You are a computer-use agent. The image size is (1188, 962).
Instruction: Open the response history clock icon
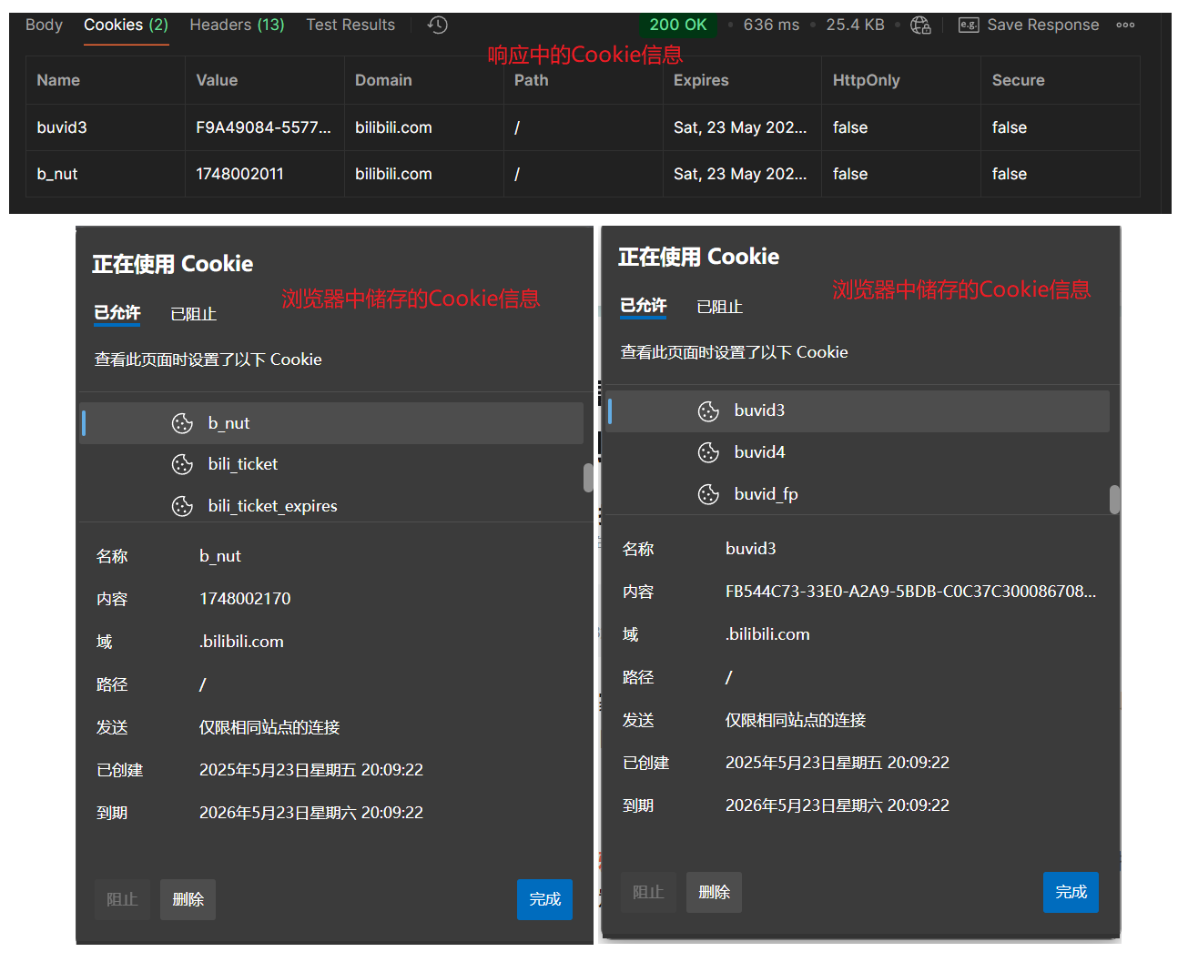[x=438, y=25]
